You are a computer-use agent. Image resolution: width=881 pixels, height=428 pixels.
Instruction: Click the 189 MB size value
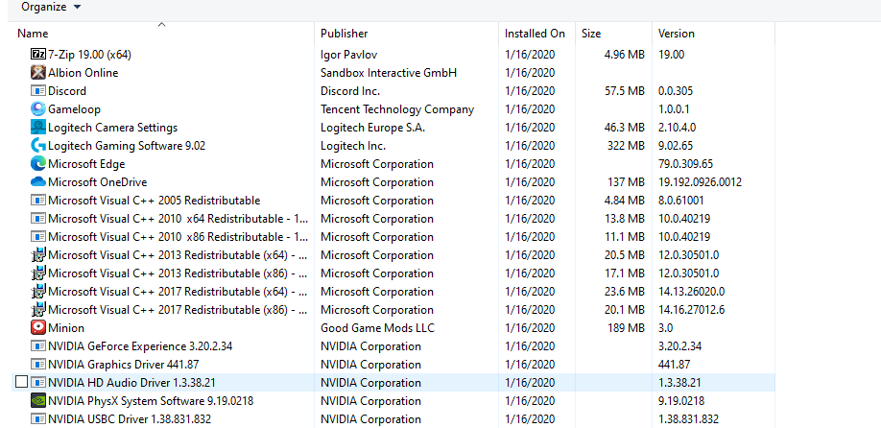pos(626,328)
